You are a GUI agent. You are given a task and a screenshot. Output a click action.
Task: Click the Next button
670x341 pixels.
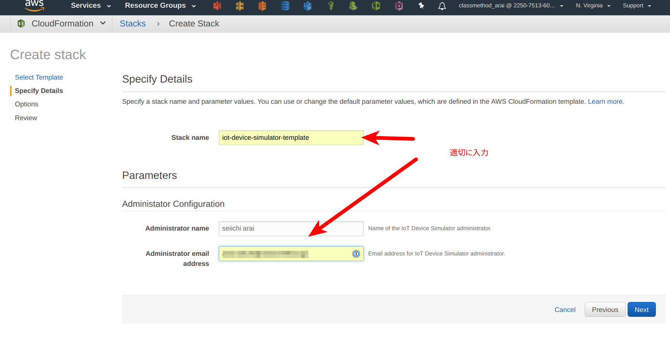[641, 309]
